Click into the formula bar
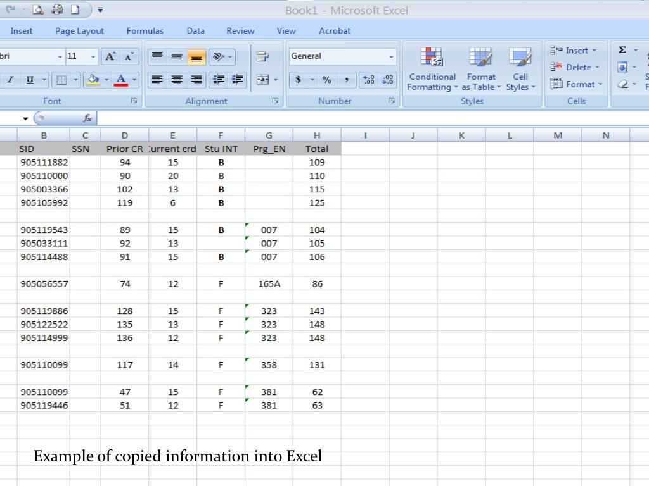Viewport: 649px width, 486px height. [373, 118]
